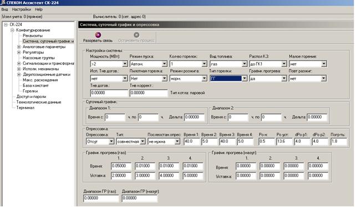This screenshot has width=356, height=207.
Task: Click Диапазон 1 Дельта field
Action: 194,117
